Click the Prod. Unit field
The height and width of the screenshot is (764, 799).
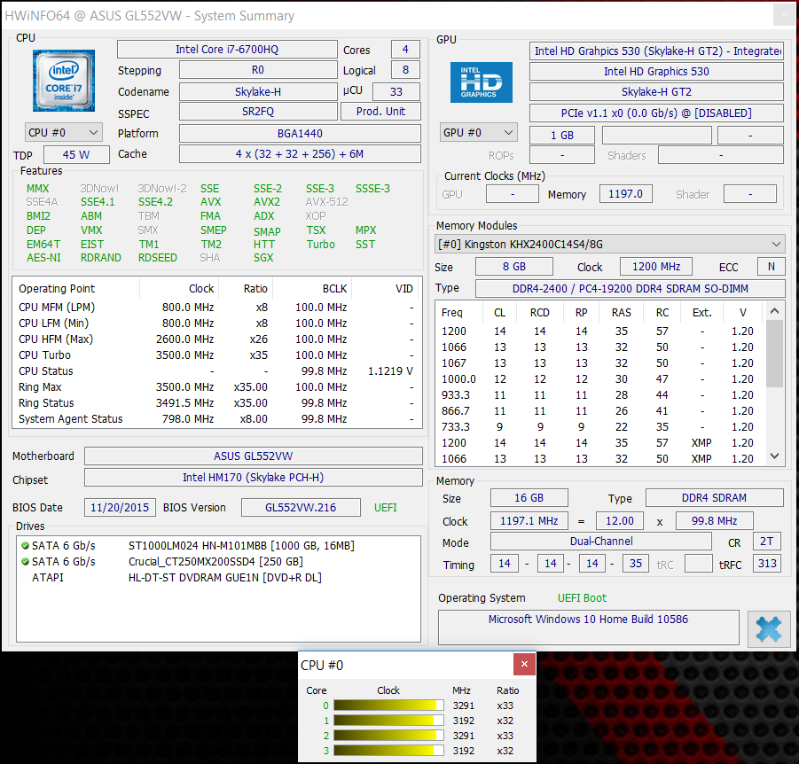pos(380,112)
